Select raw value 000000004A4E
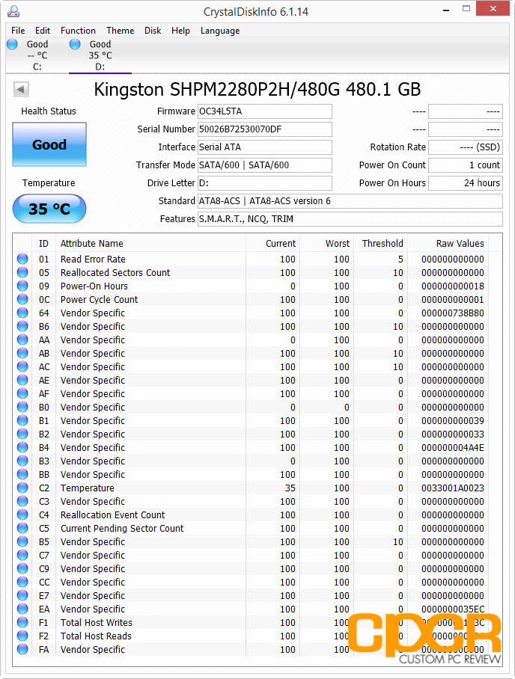515x679 pixels. point(453,447)
